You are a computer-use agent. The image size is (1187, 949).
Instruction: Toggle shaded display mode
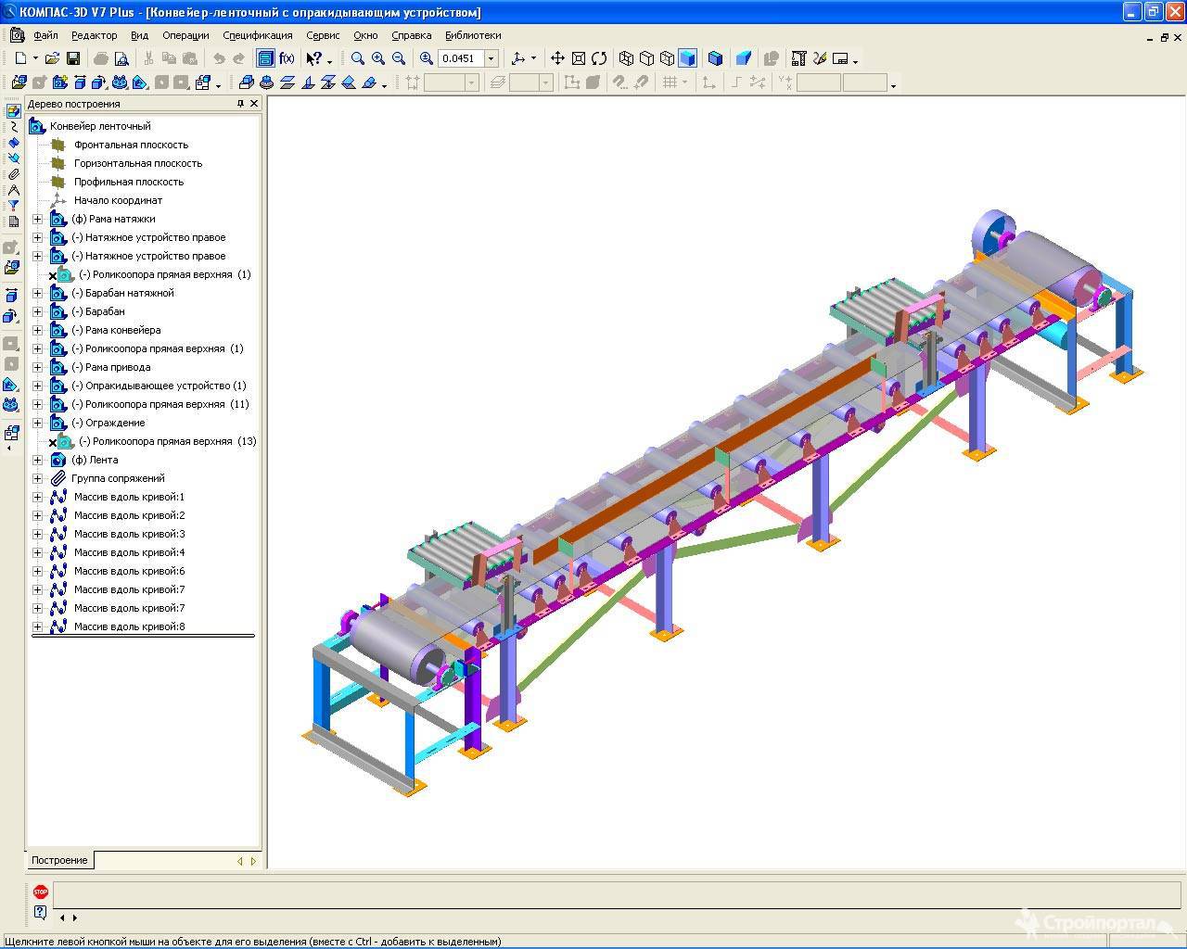pos(687,58)
